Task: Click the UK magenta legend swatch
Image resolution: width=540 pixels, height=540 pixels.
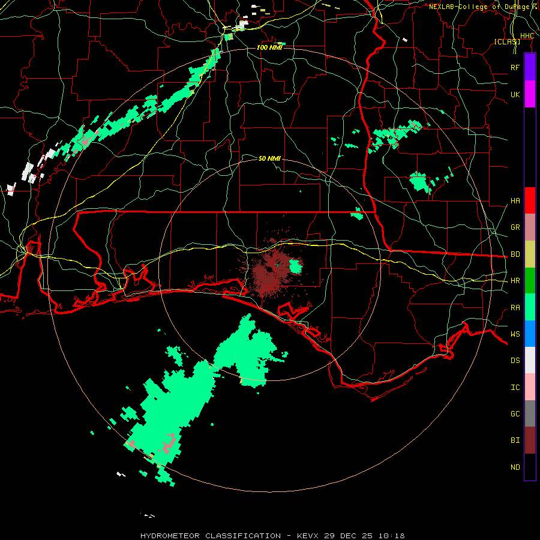Action: click(x=530, y=94)
